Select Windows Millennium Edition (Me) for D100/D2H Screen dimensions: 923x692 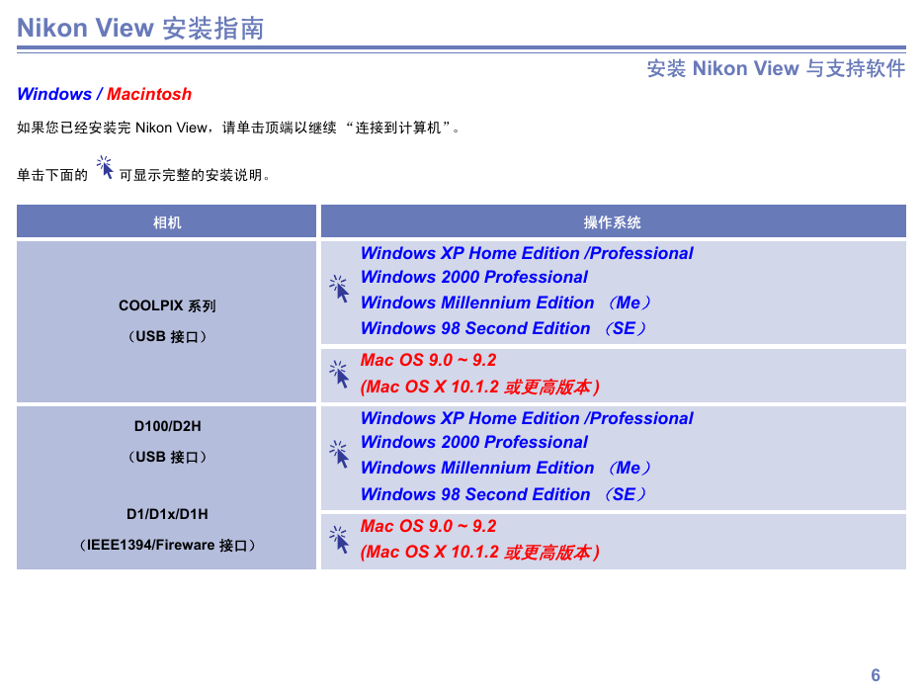506,468
